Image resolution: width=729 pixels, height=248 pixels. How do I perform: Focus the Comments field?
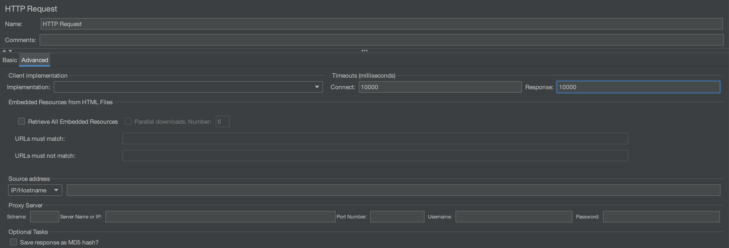click(x=382, y=40)
